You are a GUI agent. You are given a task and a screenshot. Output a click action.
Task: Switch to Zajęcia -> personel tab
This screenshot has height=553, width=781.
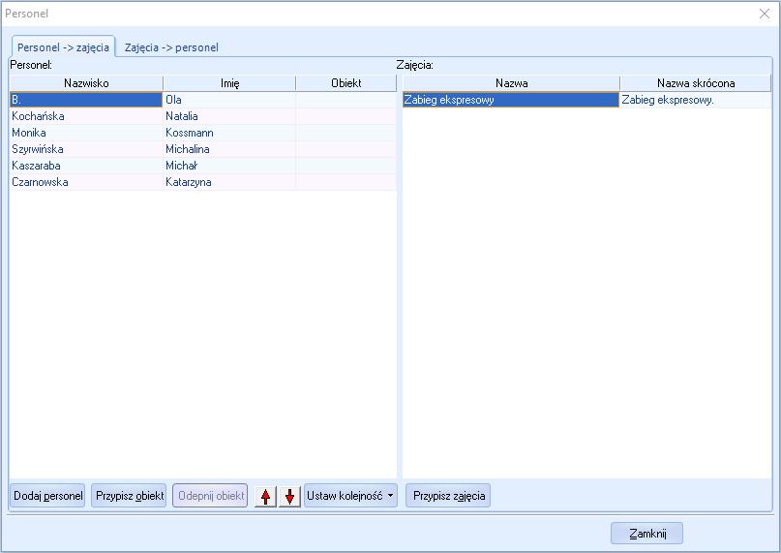click(x=171, y=47)
